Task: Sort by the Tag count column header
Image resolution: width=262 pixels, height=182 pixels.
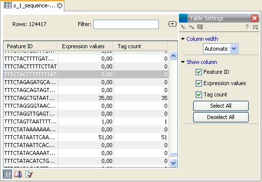Action: [141, 46]
